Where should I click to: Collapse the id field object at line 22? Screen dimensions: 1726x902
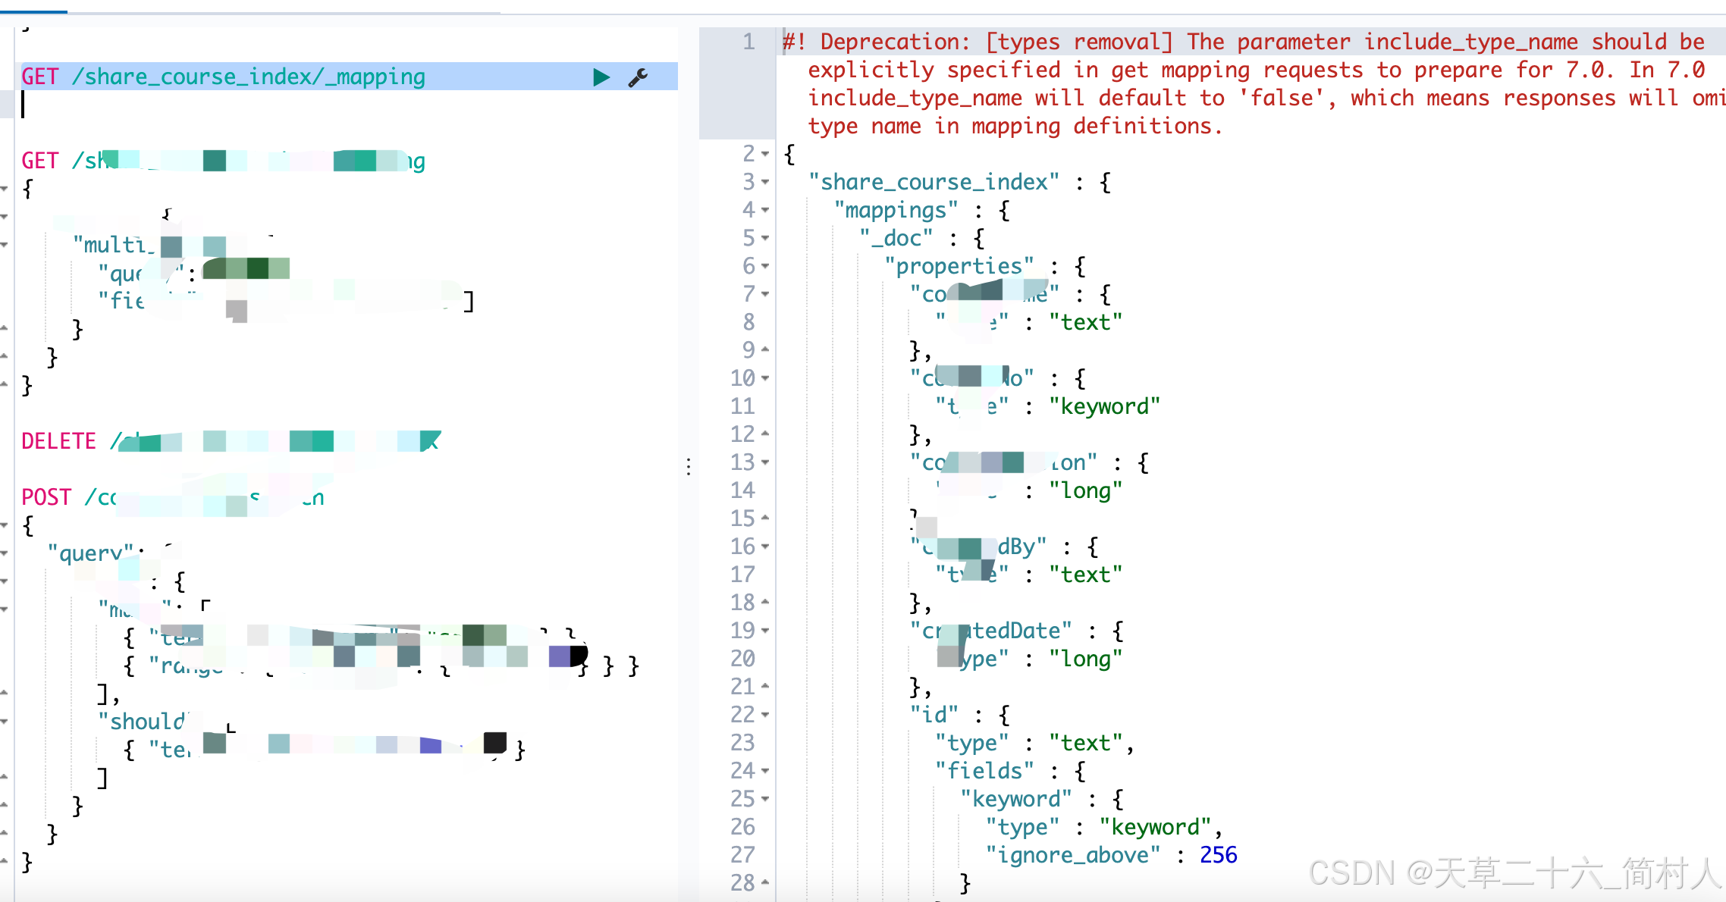click(765, 715)
